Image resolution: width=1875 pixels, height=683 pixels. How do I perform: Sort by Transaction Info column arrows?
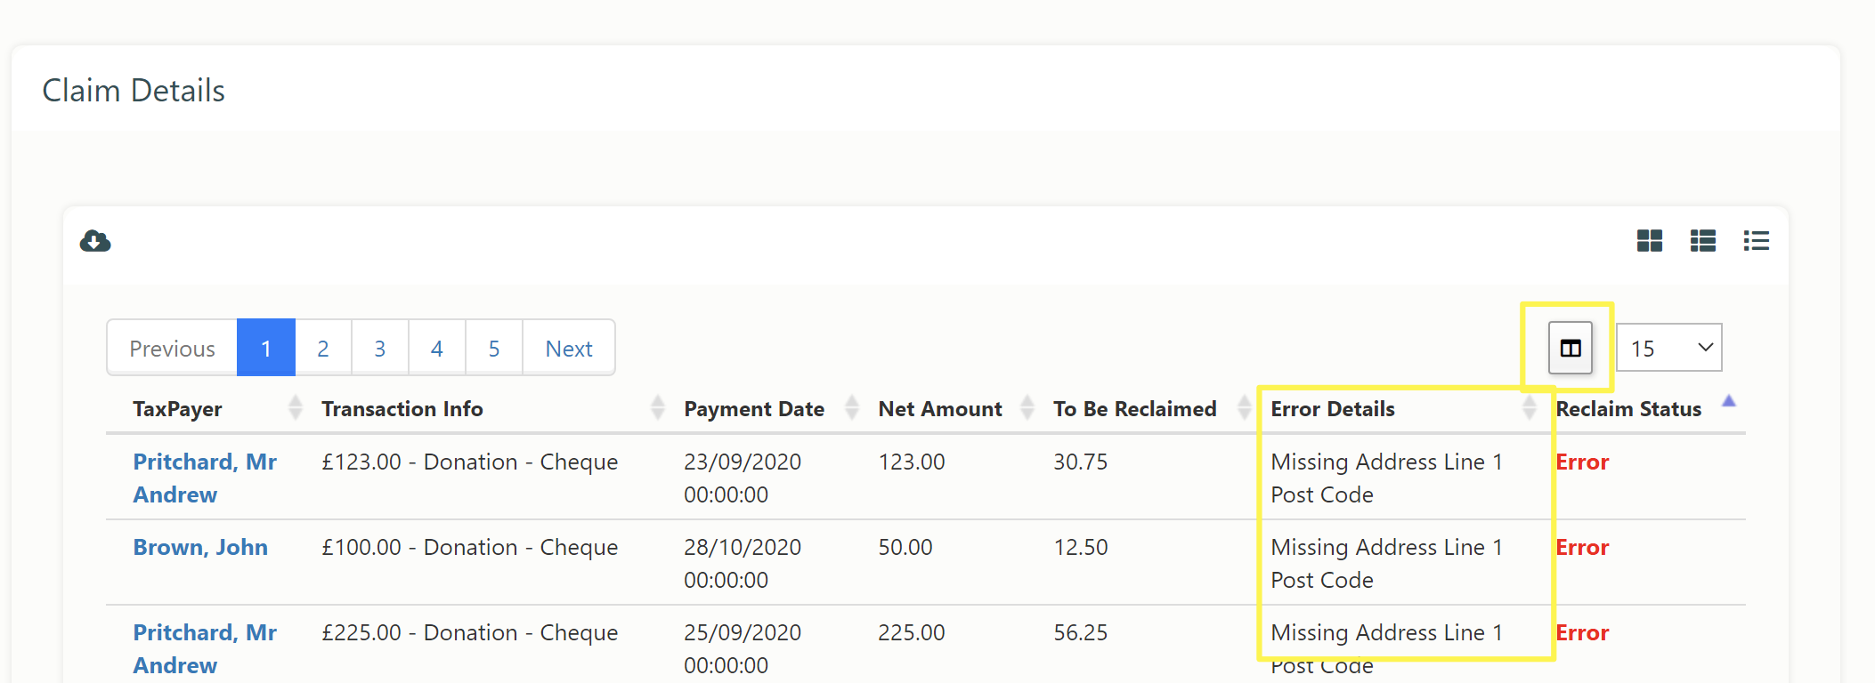point(658,408)
